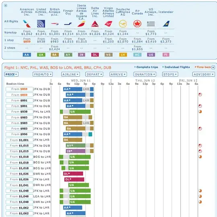Open the DEPART filter dropdown
The width and height of the screenshot is (217, 217).
coord(94,74)
